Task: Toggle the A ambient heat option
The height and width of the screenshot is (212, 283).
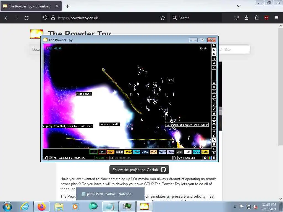Action: coord(214,63)
